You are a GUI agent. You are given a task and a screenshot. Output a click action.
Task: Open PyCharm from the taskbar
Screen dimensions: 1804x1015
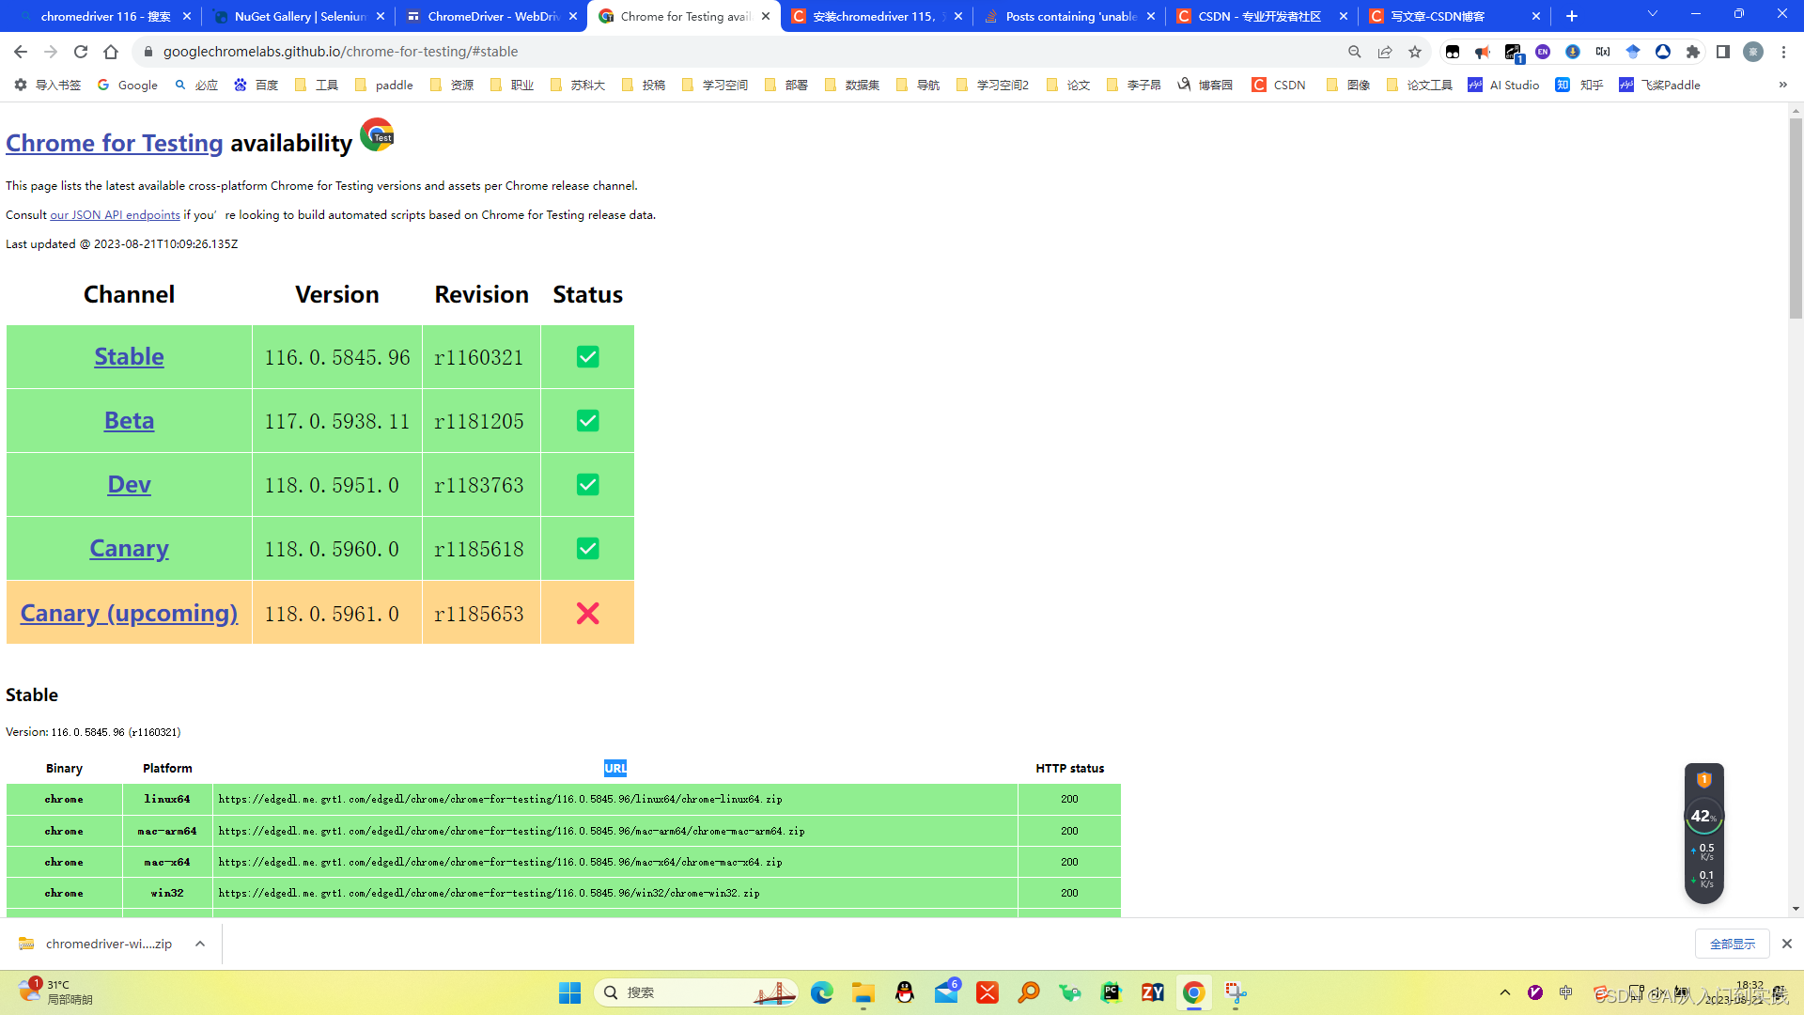coord(1112,992)
